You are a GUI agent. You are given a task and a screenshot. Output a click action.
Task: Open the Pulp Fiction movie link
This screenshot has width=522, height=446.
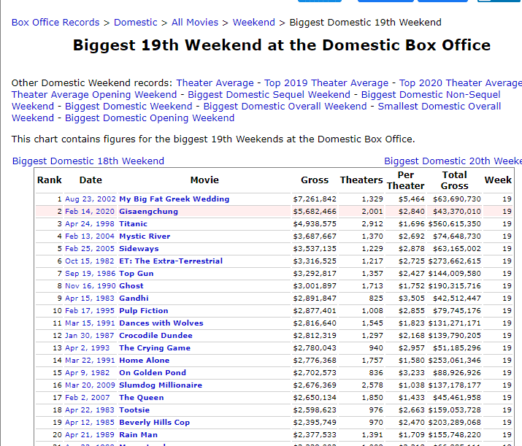coord(144,311)
